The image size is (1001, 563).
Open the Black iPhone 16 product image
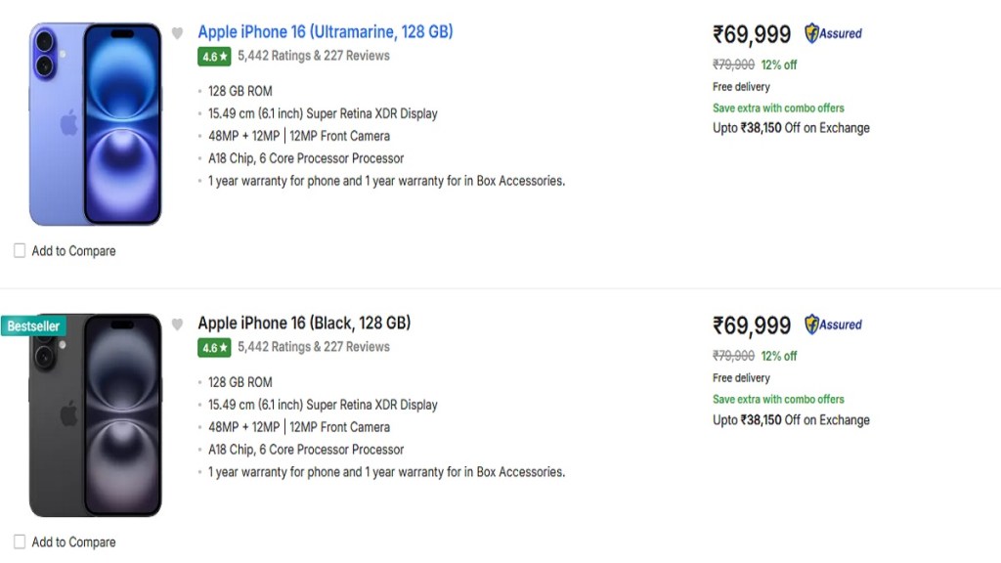click(95, 416)
